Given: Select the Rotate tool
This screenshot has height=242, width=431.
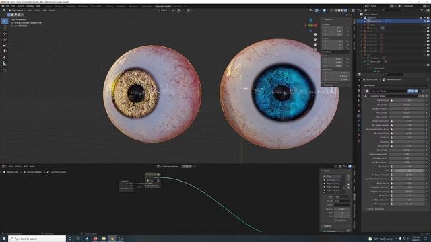Looking at the screenshot, I should [5, 40].
